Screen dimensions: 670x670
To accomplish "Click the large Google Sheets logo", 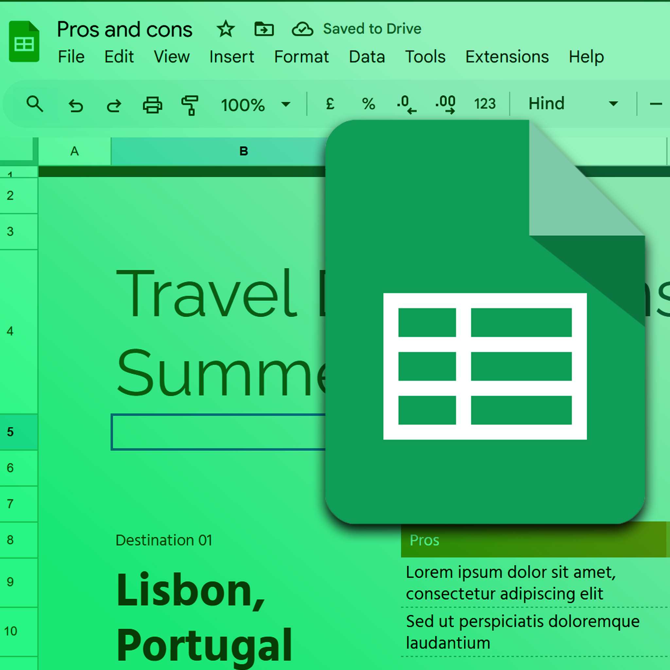I will [x=485, y=322].
